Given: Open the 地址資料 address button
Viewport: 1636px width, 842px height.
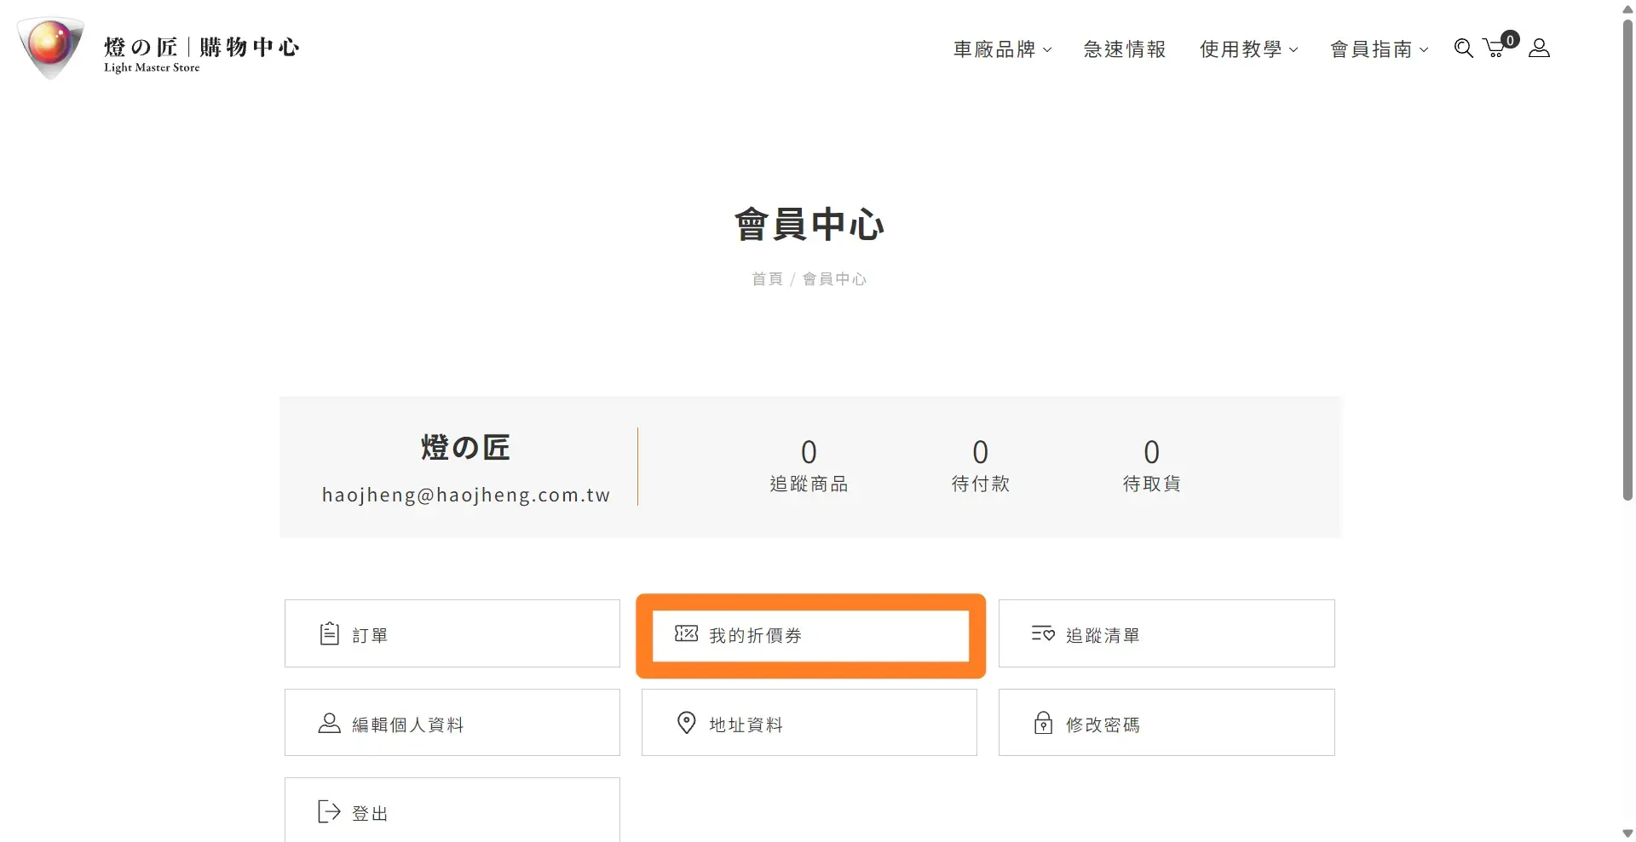Looking at the screenshot, I should 809,723.
